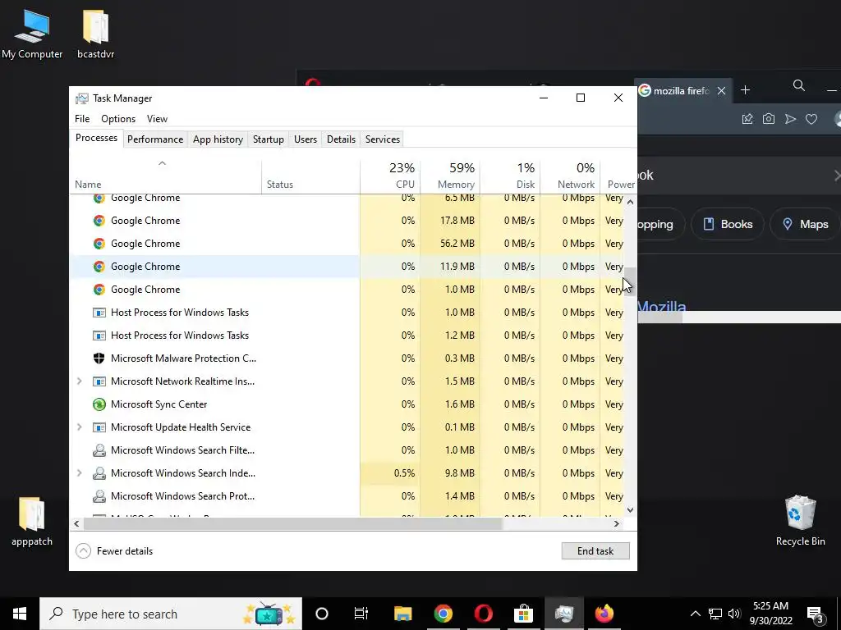Click Task Manager taskbar icon
841x630 pixels.
[563, 614]
